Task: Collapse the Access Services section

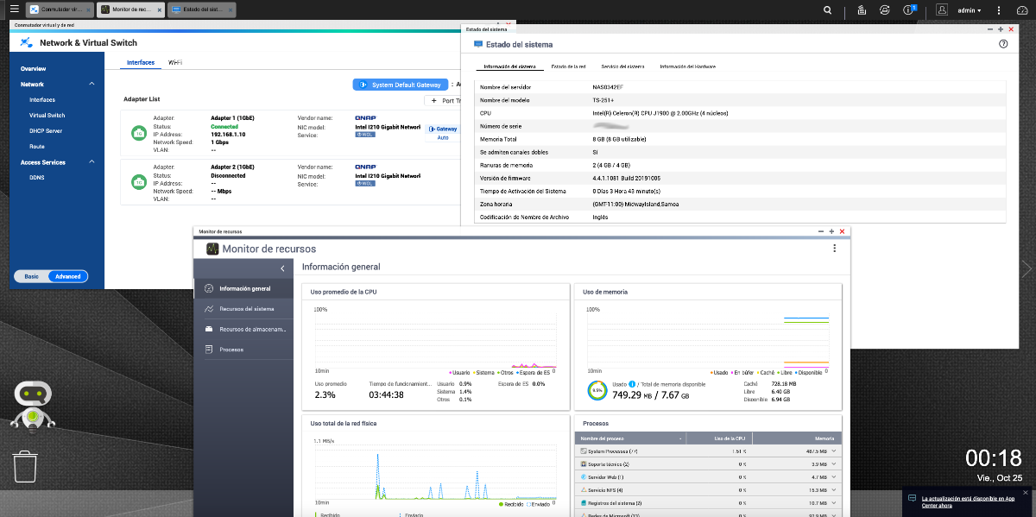Action: pyautogui.click(x=92, y=162)
